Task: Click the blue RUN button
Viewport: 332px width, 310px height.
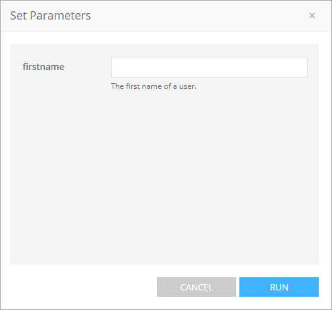Action: (279, 287)
